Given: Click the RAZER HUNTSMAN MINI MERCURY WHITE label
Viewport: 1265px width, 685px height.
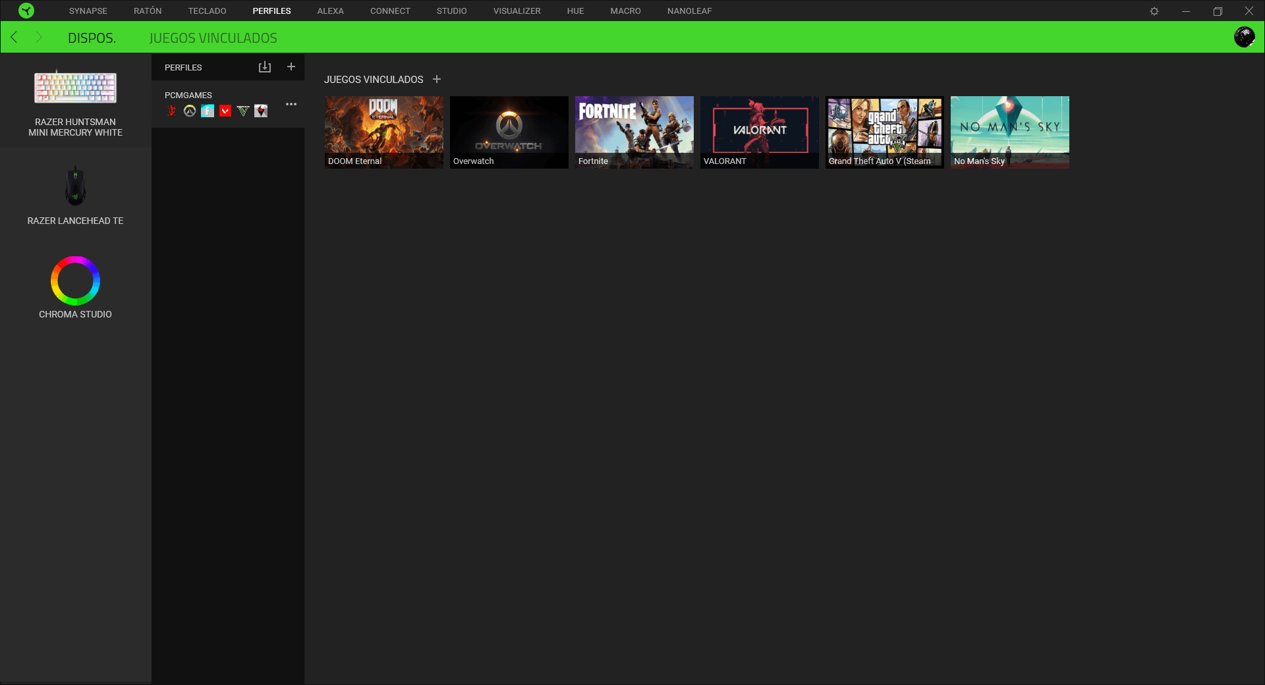Looking at the screenshot, I should click(x=75, y=127).
